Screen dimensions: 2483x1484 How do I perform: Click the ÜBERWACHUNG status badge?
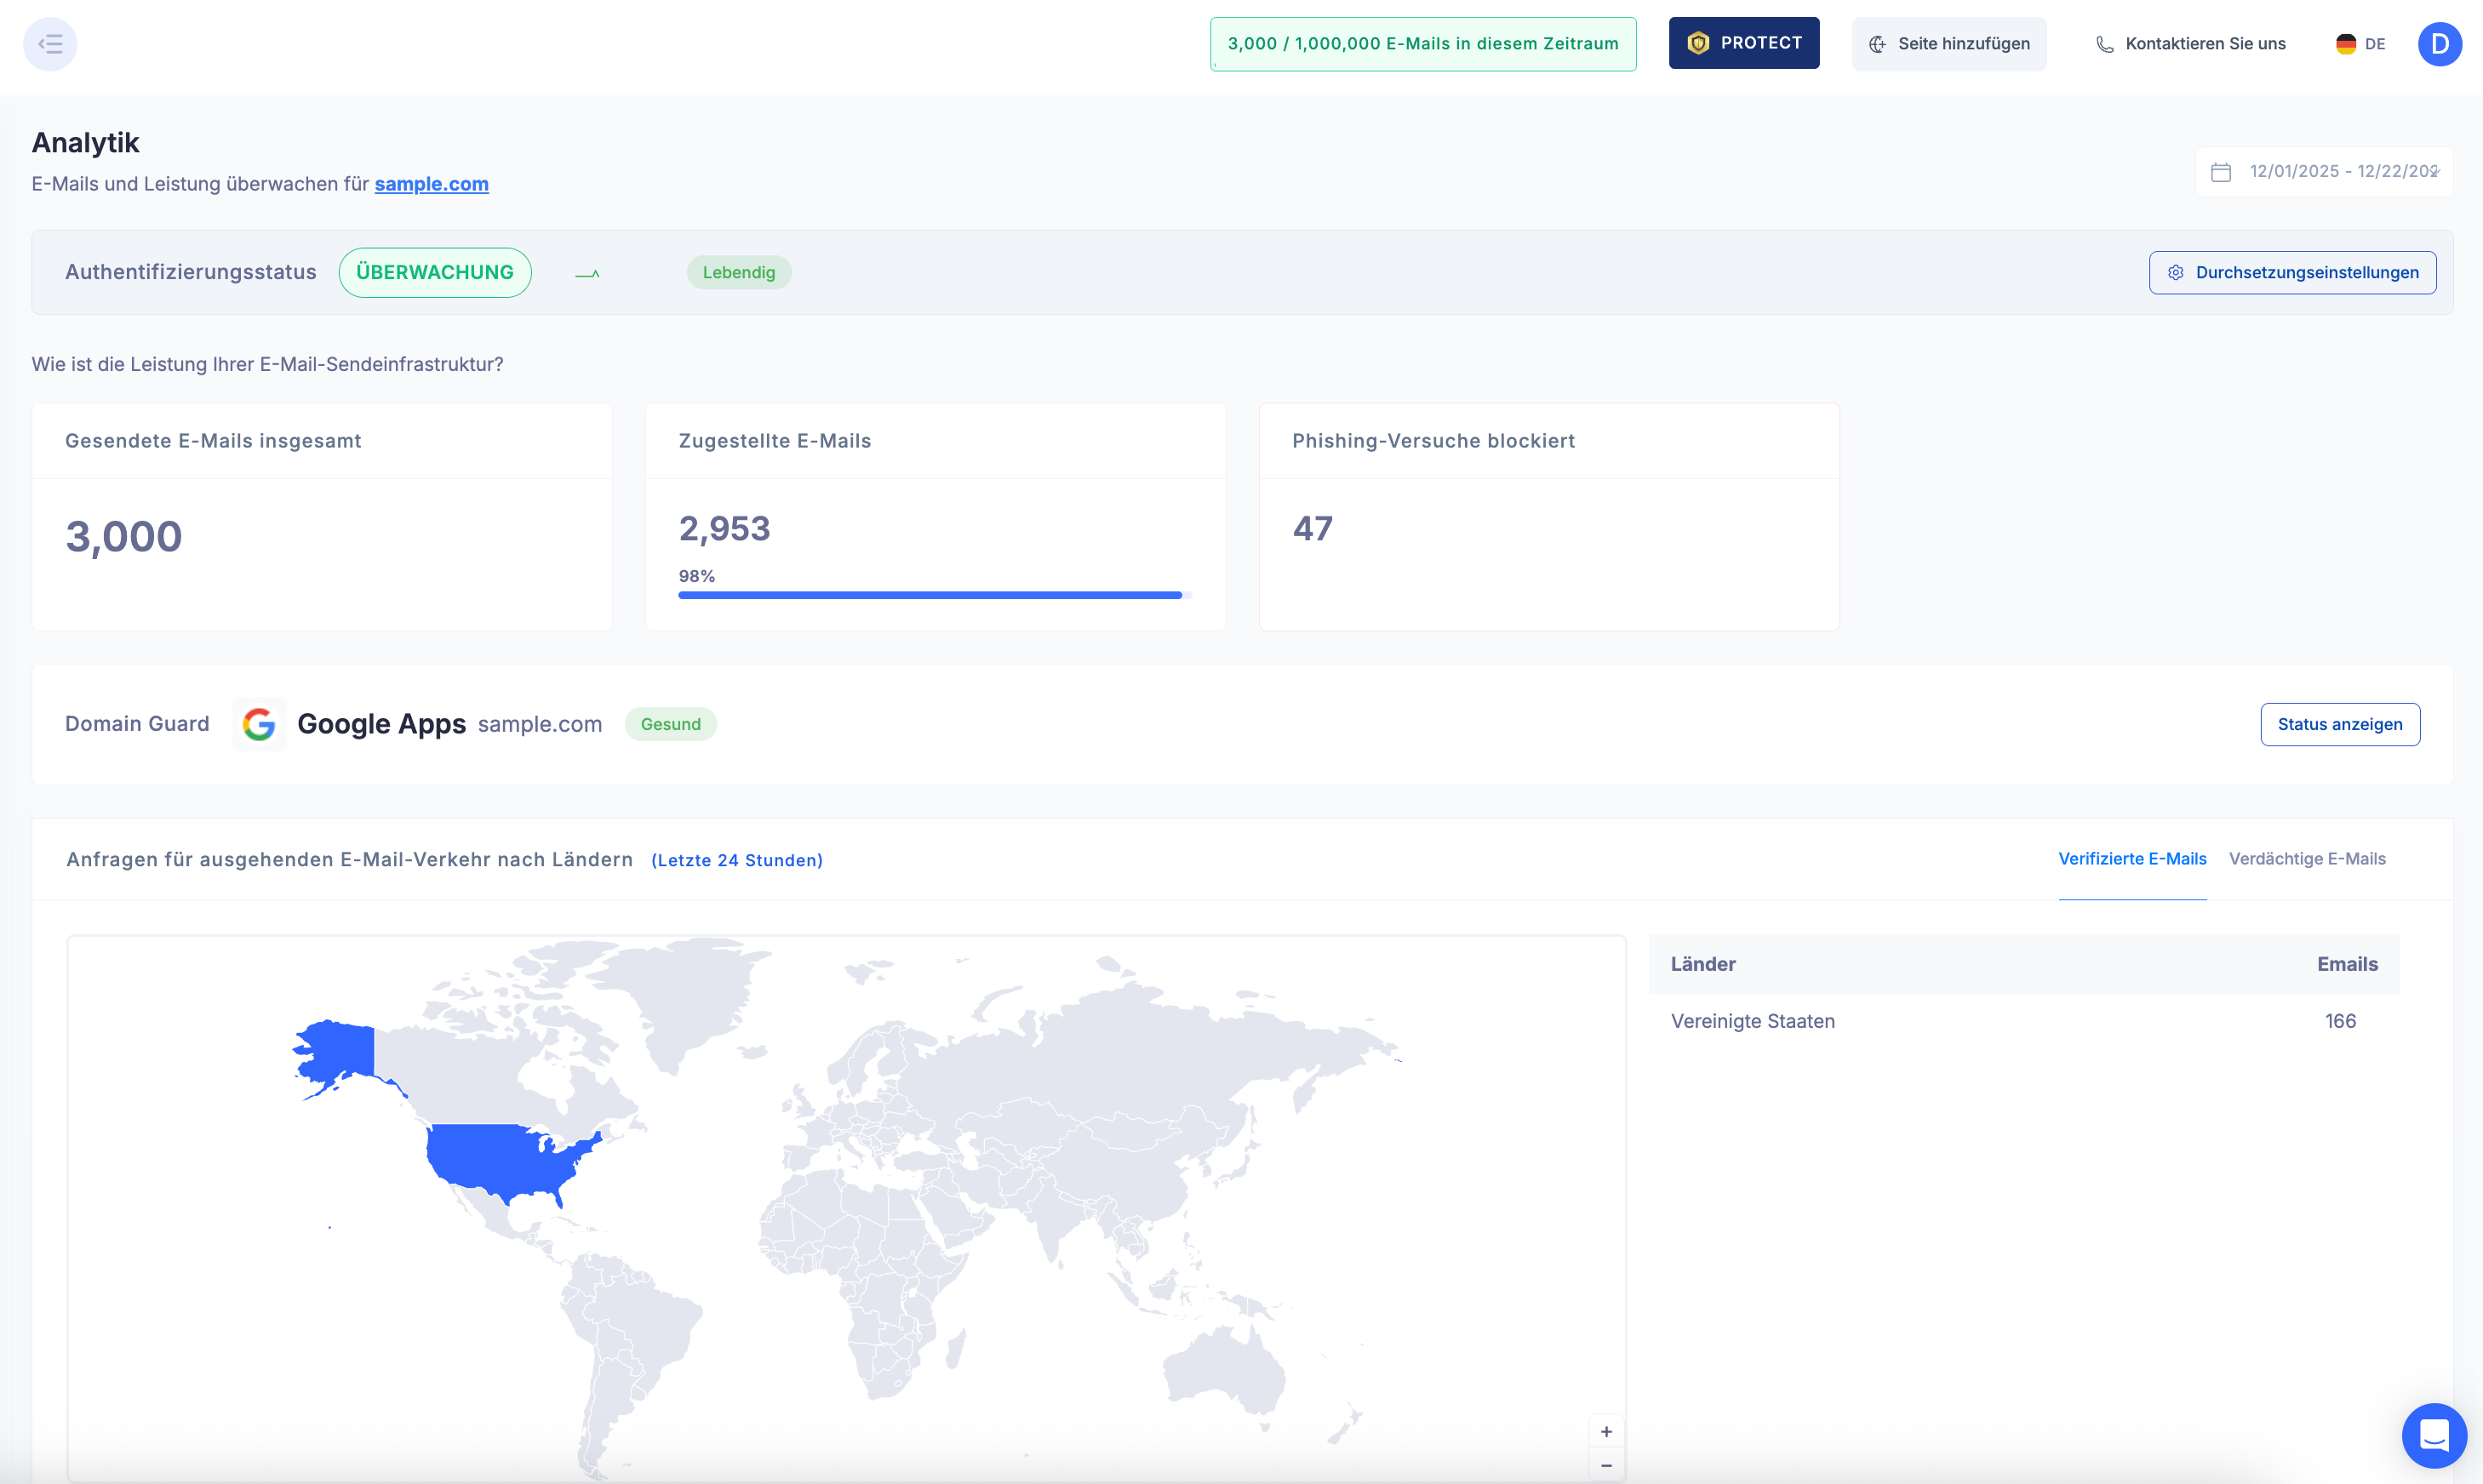tap(434, 273)
